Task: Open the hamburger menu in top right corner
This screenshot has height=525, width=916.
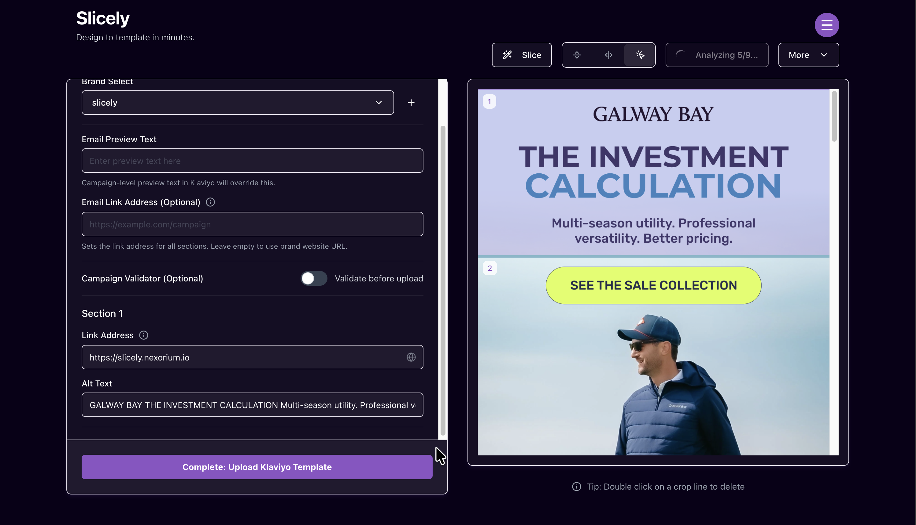Action: [827, 25]
